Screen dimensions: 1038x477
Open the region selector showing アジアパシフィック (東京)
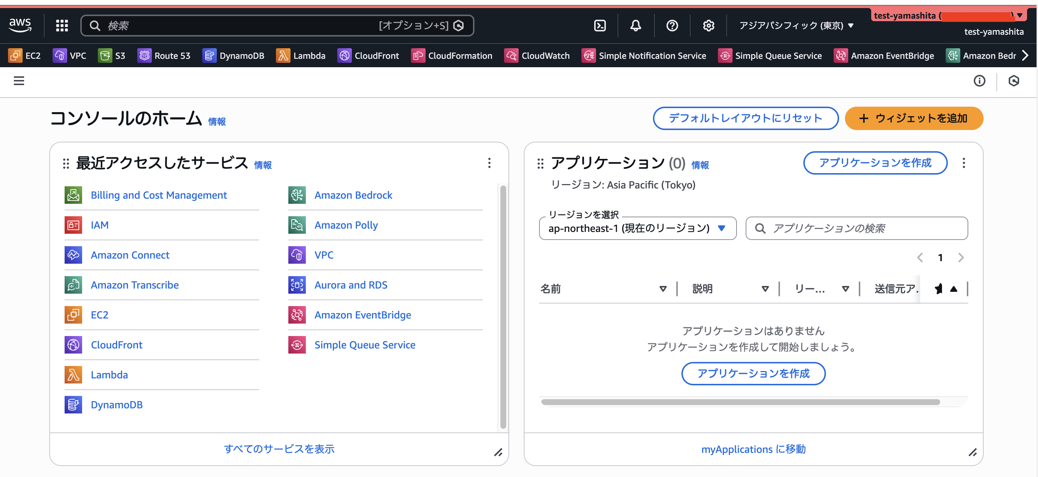(795, 25)
